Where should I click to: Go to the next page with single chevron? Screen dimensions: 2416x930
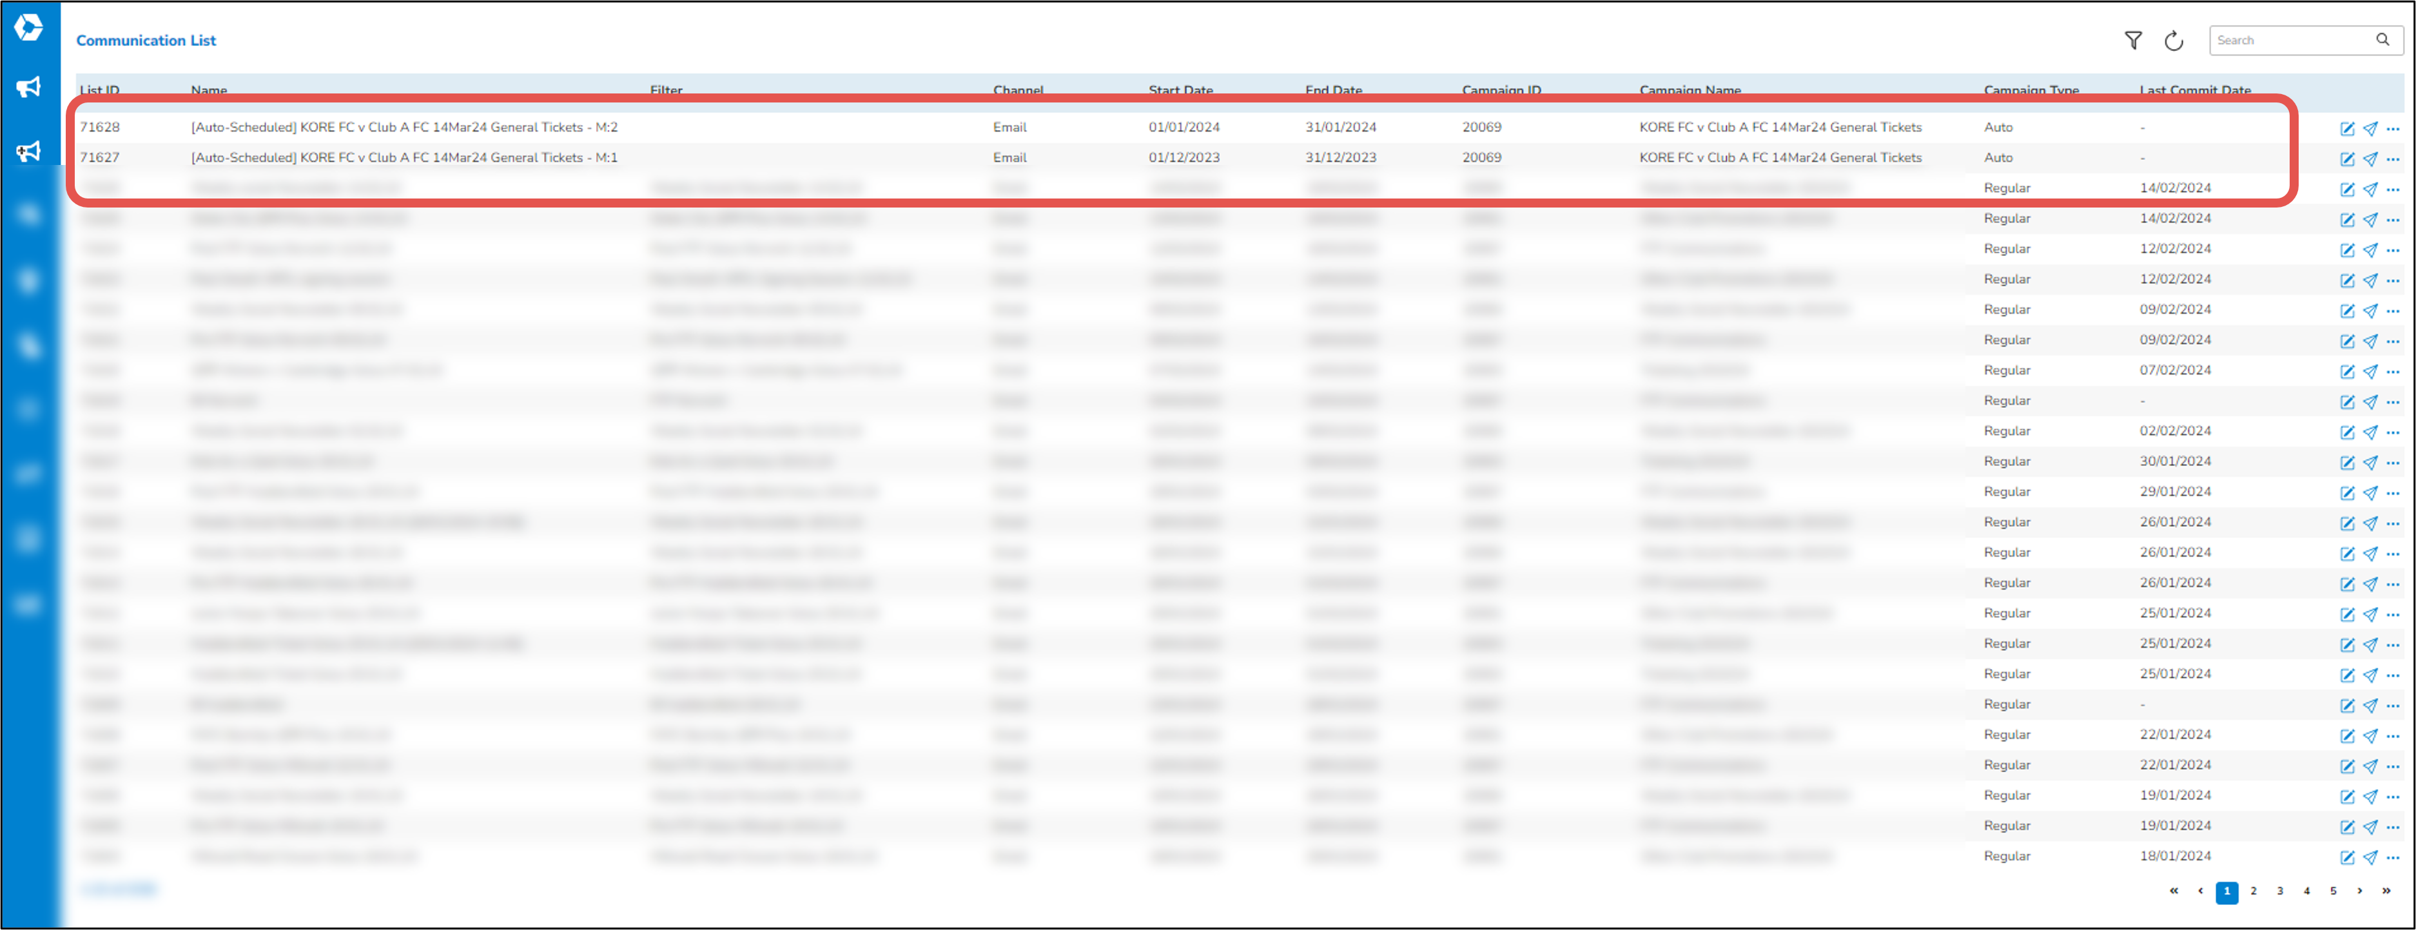(x=2360, y=891)
